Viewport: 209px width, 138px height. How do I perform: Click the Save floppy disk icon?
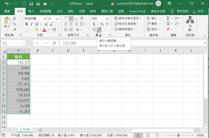click(31, 4)
